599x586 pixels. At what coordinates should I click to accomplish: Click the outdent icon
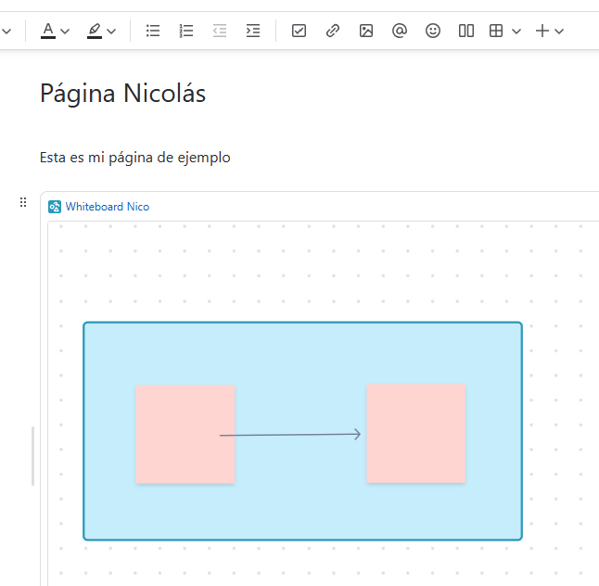(220, 31)
